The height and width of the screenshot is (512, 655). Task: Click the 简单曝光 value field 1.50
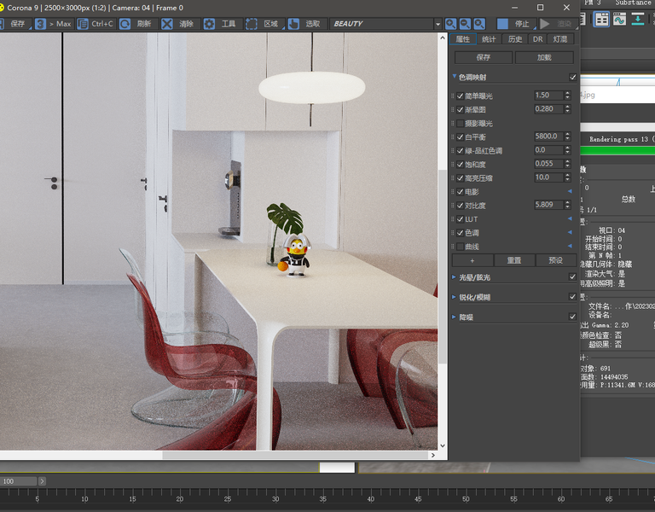(548, 96)
